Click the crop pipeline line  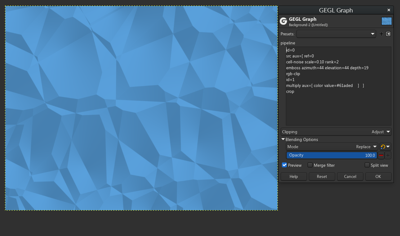pyautogui.click(x=290, y=91)
